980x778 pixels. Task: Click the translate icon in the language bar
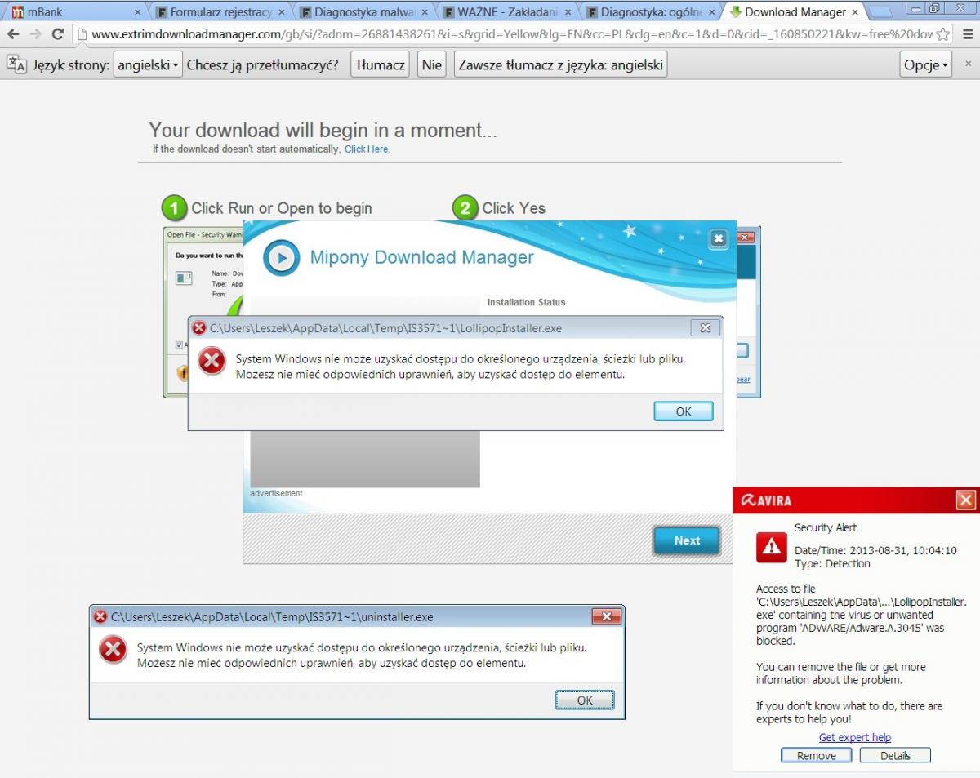point(17,65)
